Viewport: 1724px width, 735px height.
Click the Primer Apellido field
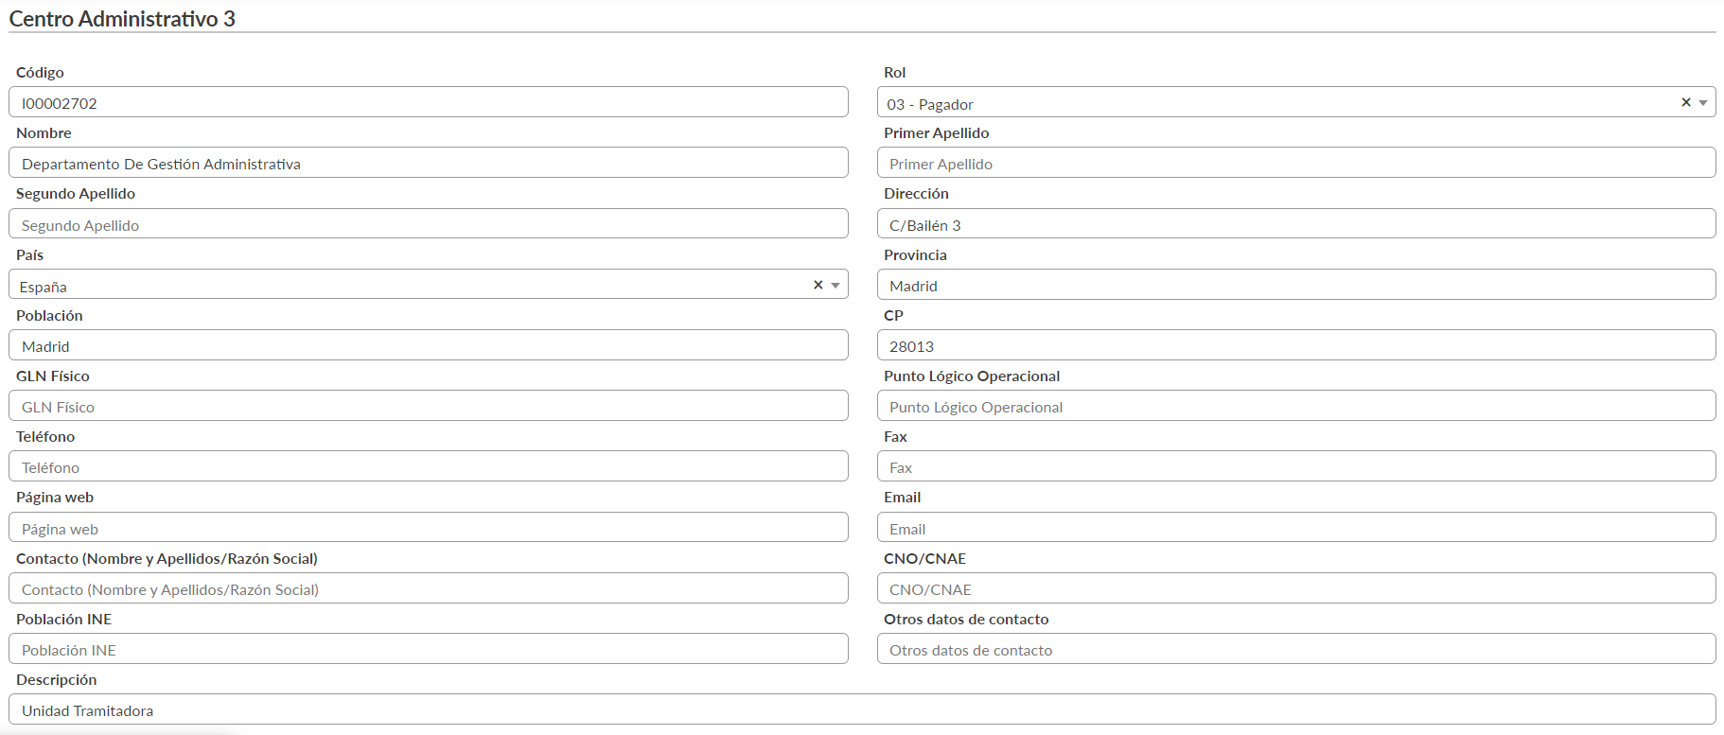click(1295, 164)
